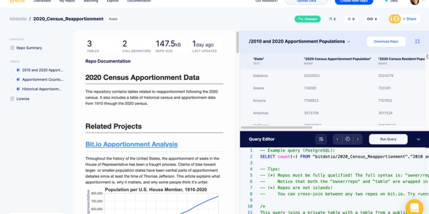Click Download Repo

click(x=386, y=42)
